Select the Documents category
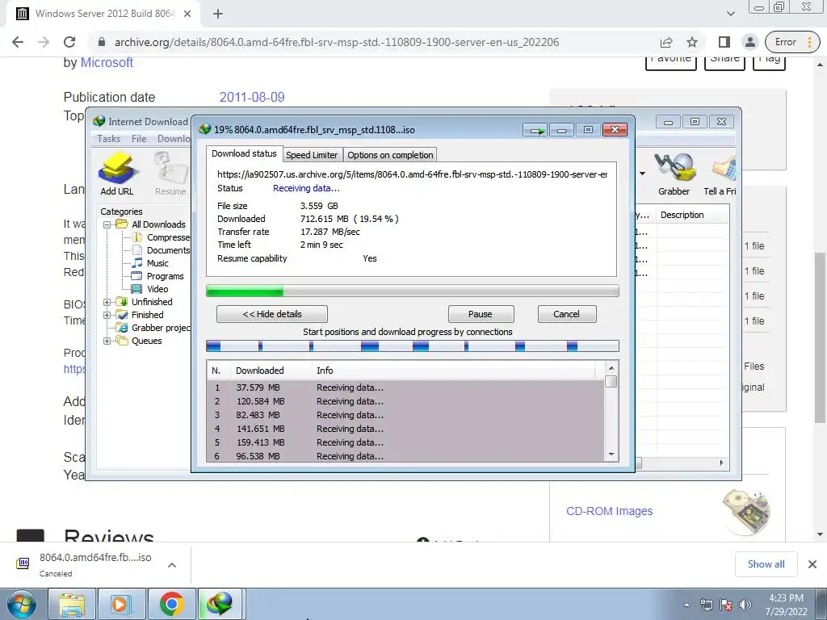Viewport: 827px width, 620px height. click(x=168, y=250)
